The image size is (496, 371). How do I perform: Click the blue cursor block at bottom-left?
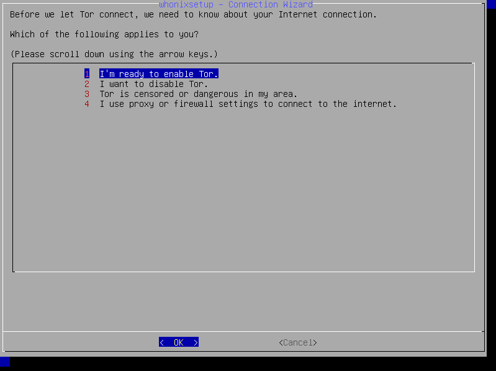[x=5, y=361]
